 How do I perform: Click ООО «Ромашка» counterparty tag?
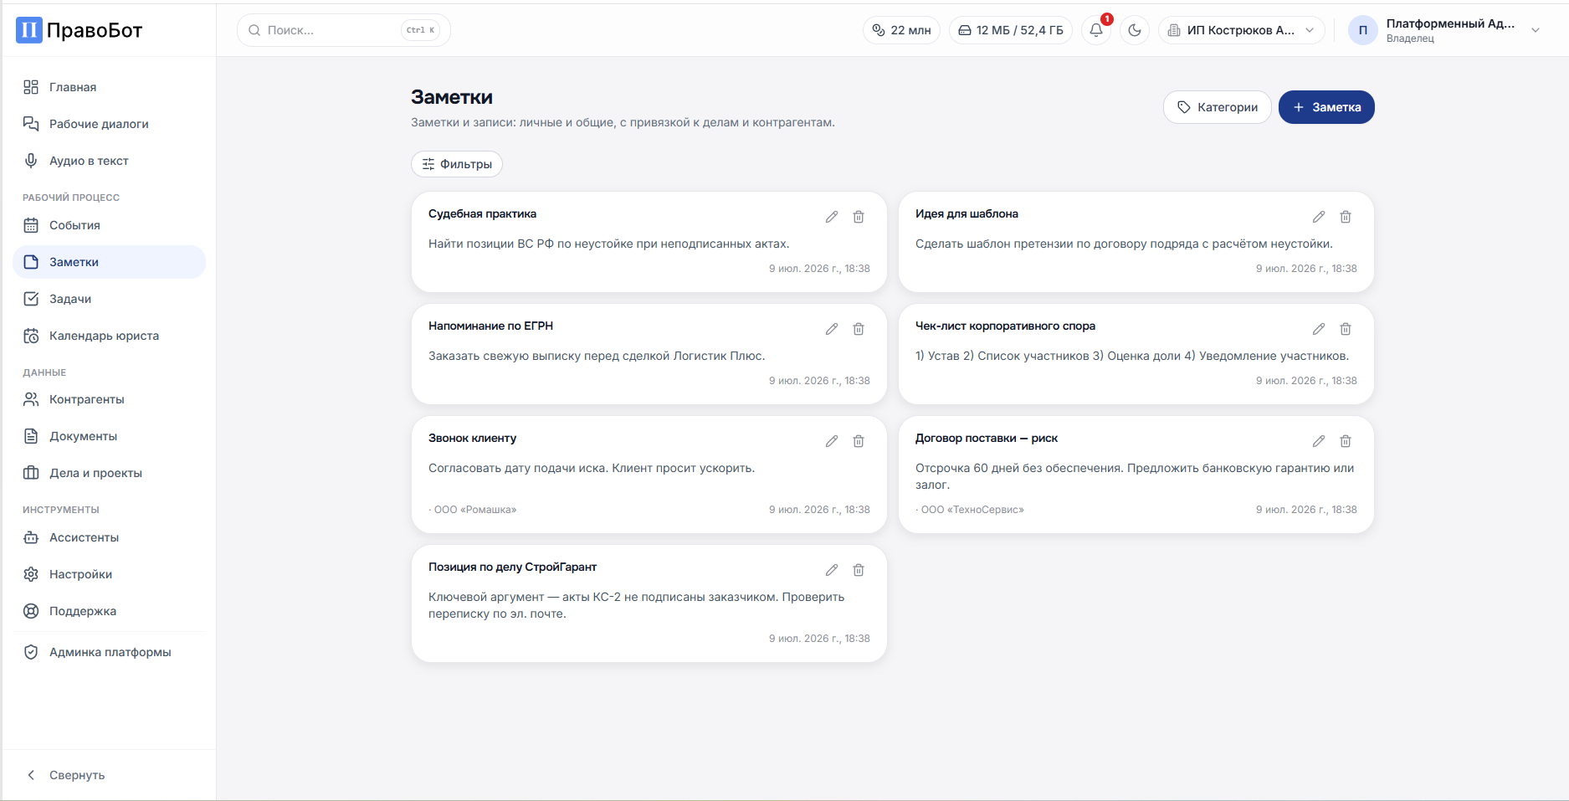tap(475, 510)
